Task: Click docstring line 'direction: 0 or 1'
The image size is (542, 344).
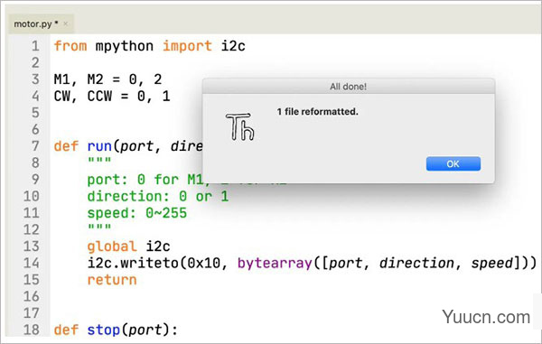Action: 157,197
